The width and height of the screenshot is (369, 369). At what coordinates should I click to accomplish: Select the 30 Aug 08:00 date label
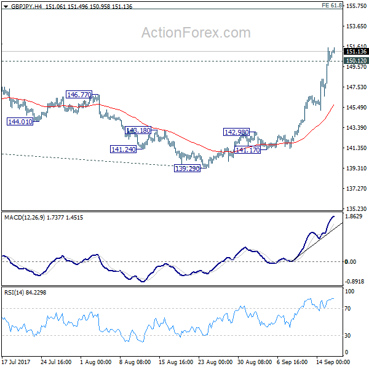[255, 362]
